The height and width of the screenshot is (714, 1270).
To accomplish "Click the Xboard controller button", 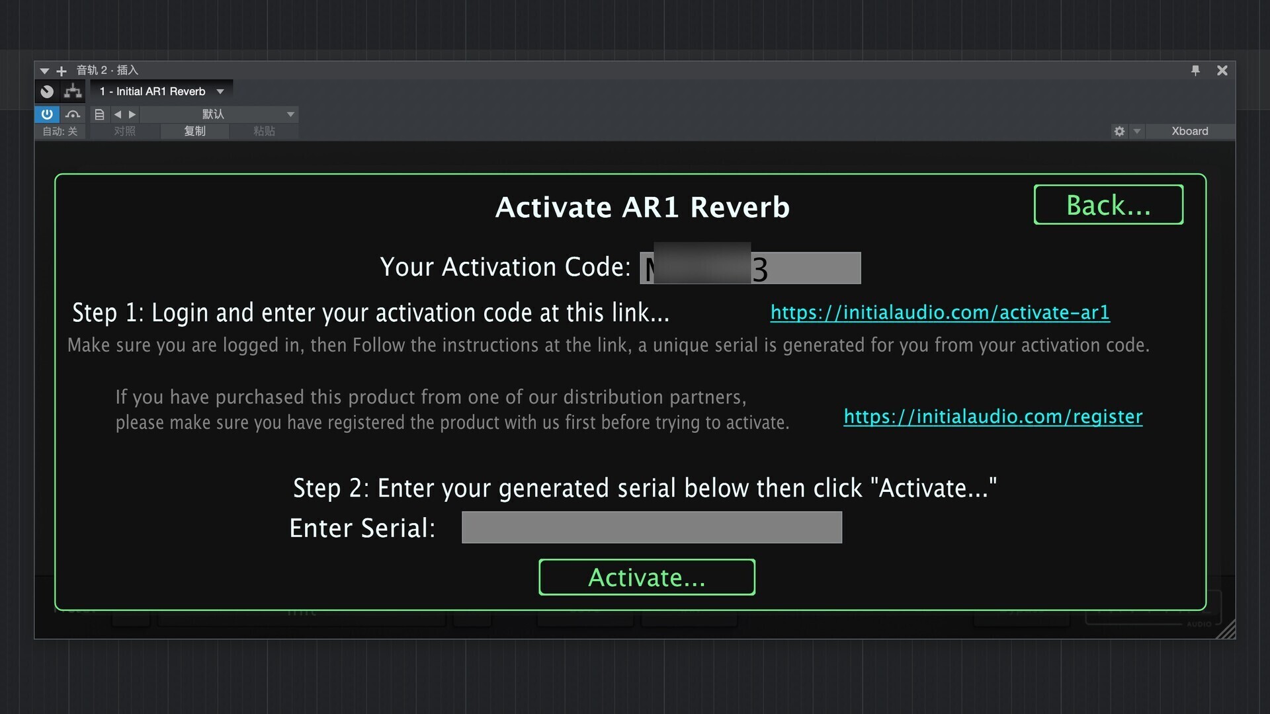I will click(x=1190, y=131).
